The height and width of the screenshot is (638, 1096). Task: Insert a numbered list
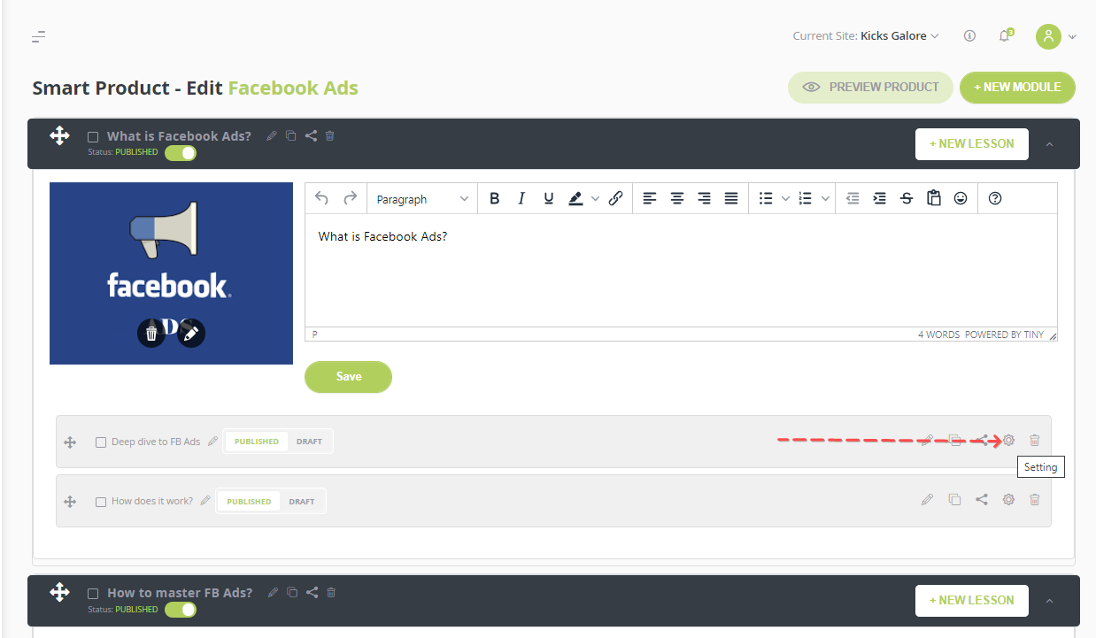(806, 199)
